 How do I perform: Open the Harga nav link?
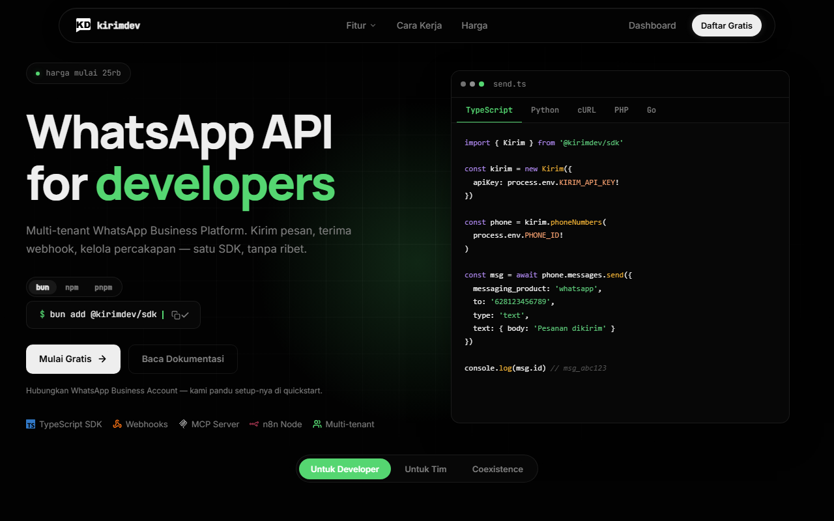pos(474,25)
